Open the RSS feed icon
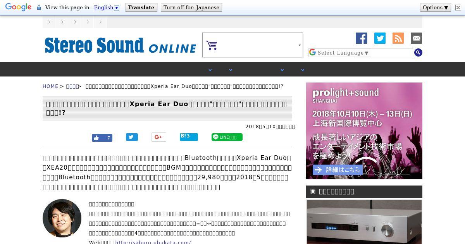This screenshot has width=465, height=244. (398, 38)
